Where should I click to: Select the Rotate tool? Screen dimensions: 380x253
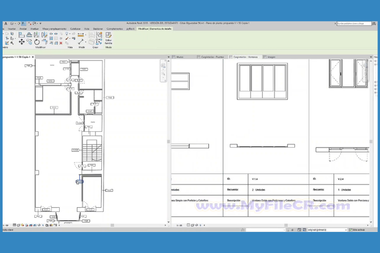(x=37, y=42)
